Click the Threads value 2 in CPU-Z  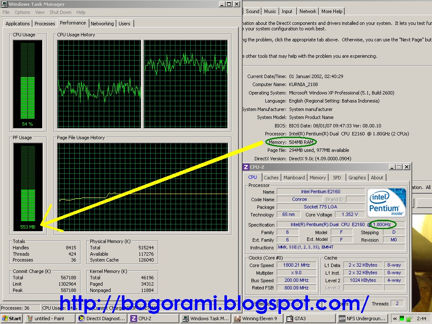pos(397,303)
